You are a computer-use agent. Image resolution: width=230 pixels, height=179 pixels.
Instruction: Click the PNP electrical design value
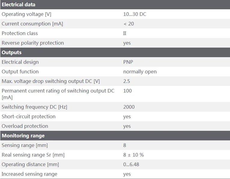128,62
